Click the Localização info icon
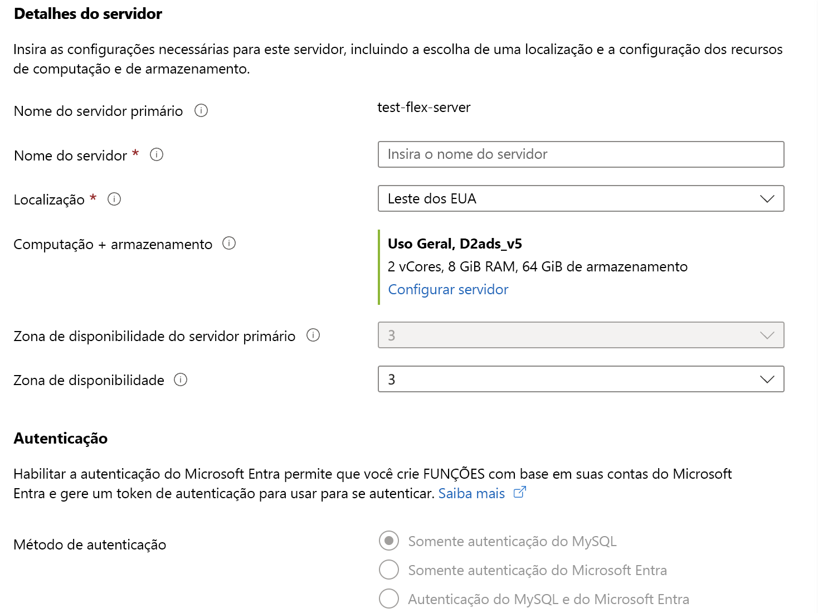Screen dimensions: 818x613 [114, 199]
